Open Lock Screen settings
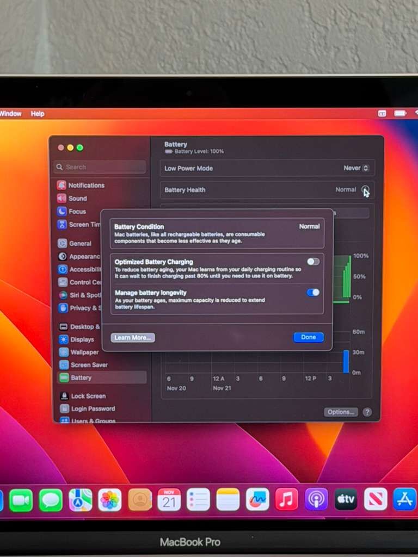 88,396
